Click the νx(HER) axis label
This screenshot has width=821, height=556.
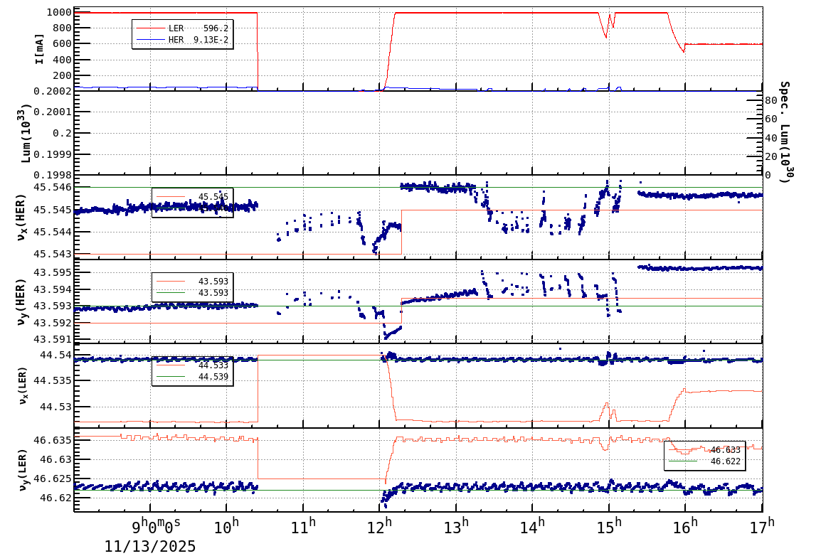[x=21, y=218]
